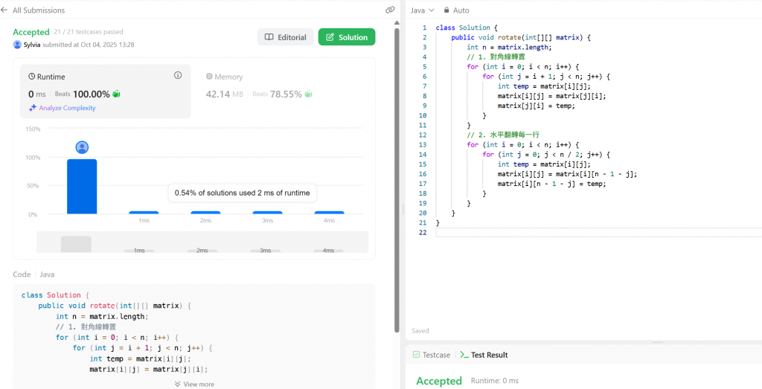Click the 'int n = matrix.length;' editor line
The height and width of the screenshot is (389, 762).
(x=509, y=47)
